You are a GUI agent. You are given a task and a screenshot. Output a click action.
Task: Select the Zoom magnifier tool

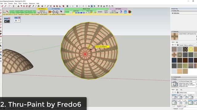(48, 6)
